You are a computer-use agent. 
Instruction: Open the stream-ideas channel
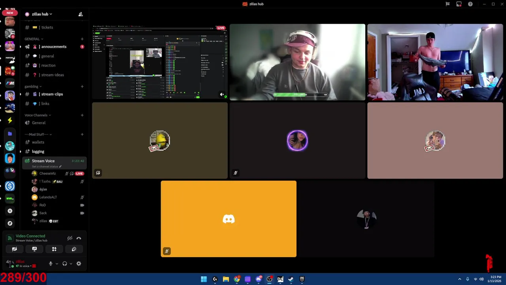(x=55, y=75)
